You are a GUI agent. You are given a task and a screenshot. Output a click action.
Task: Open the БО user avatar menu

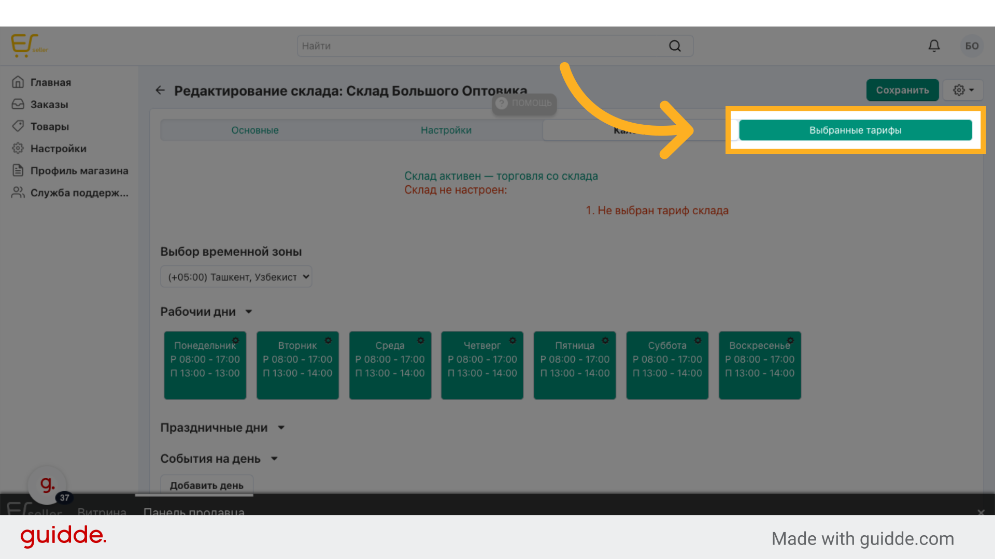click(972, 46)
